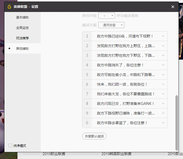This screenshot has width=183, height=159.
Task: Expand chevron for message 4 敌方中路消失了
Action: 163,65
